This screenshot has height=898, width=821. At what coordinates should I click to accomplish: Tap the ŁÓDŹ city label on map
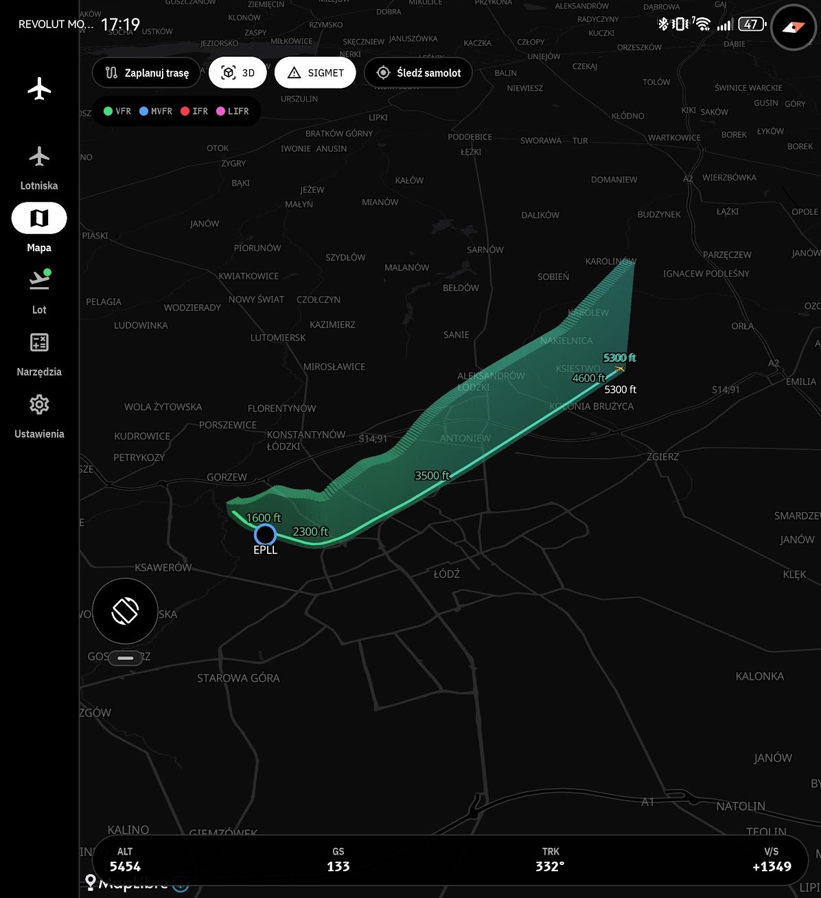[447, 573]
